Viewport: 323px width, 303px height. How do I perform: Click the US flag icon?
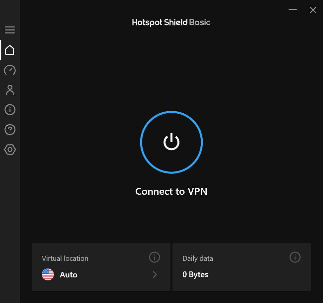tap(48, 274)
